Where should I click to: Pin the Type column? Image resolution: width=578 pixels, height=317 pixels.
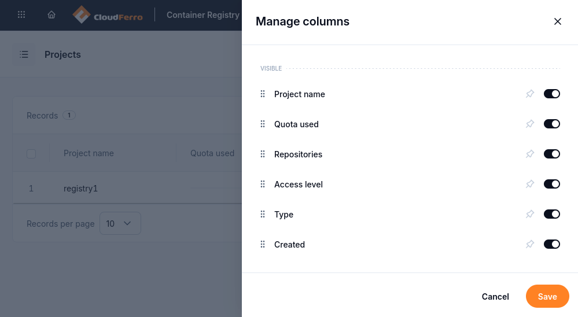coord(530,214)
